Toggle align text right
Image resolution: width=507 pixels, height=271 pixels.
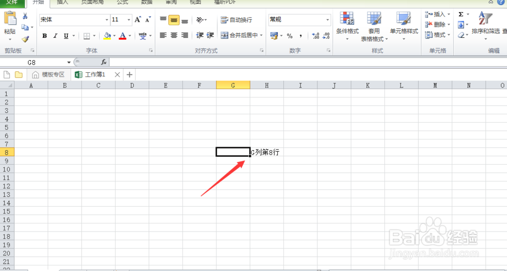(185, 35)
